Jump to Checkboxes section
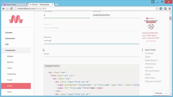The width and height of the screenshot is (173, 97). 150,64
